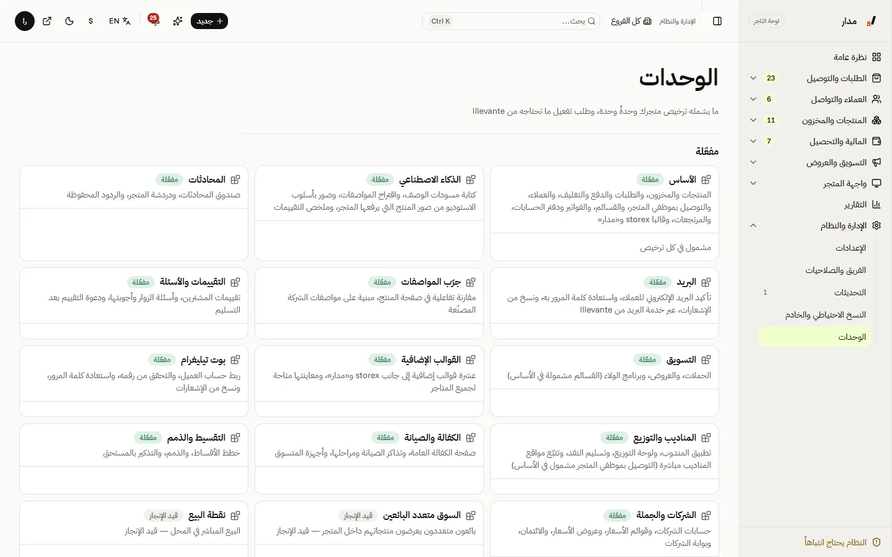Open the notifications icon with 25 badge
The width and height of the screenshot is (892, 557).
point(154,21)
